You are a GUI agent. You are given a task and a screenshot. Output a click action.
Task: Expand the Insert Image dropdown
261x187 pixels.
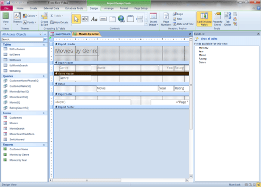(153, 20)
